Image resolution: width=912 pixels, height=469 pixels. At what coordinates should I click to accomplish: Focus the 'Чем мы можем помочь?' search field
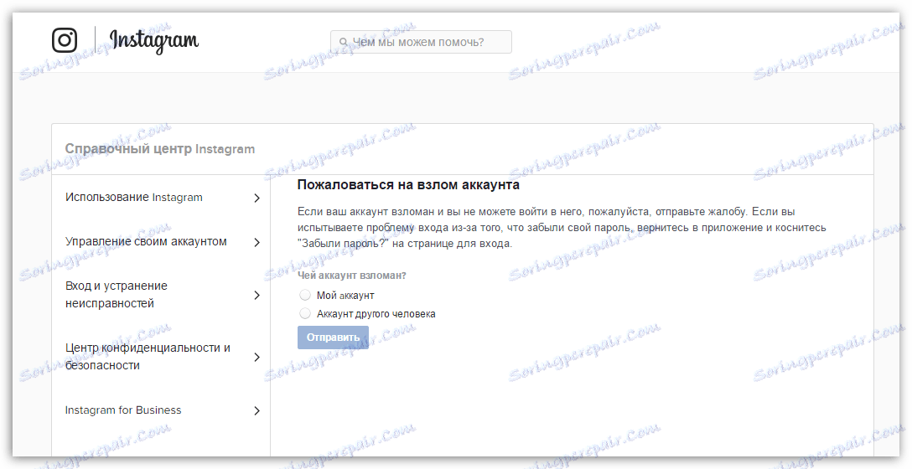click(x=421, y=43)
